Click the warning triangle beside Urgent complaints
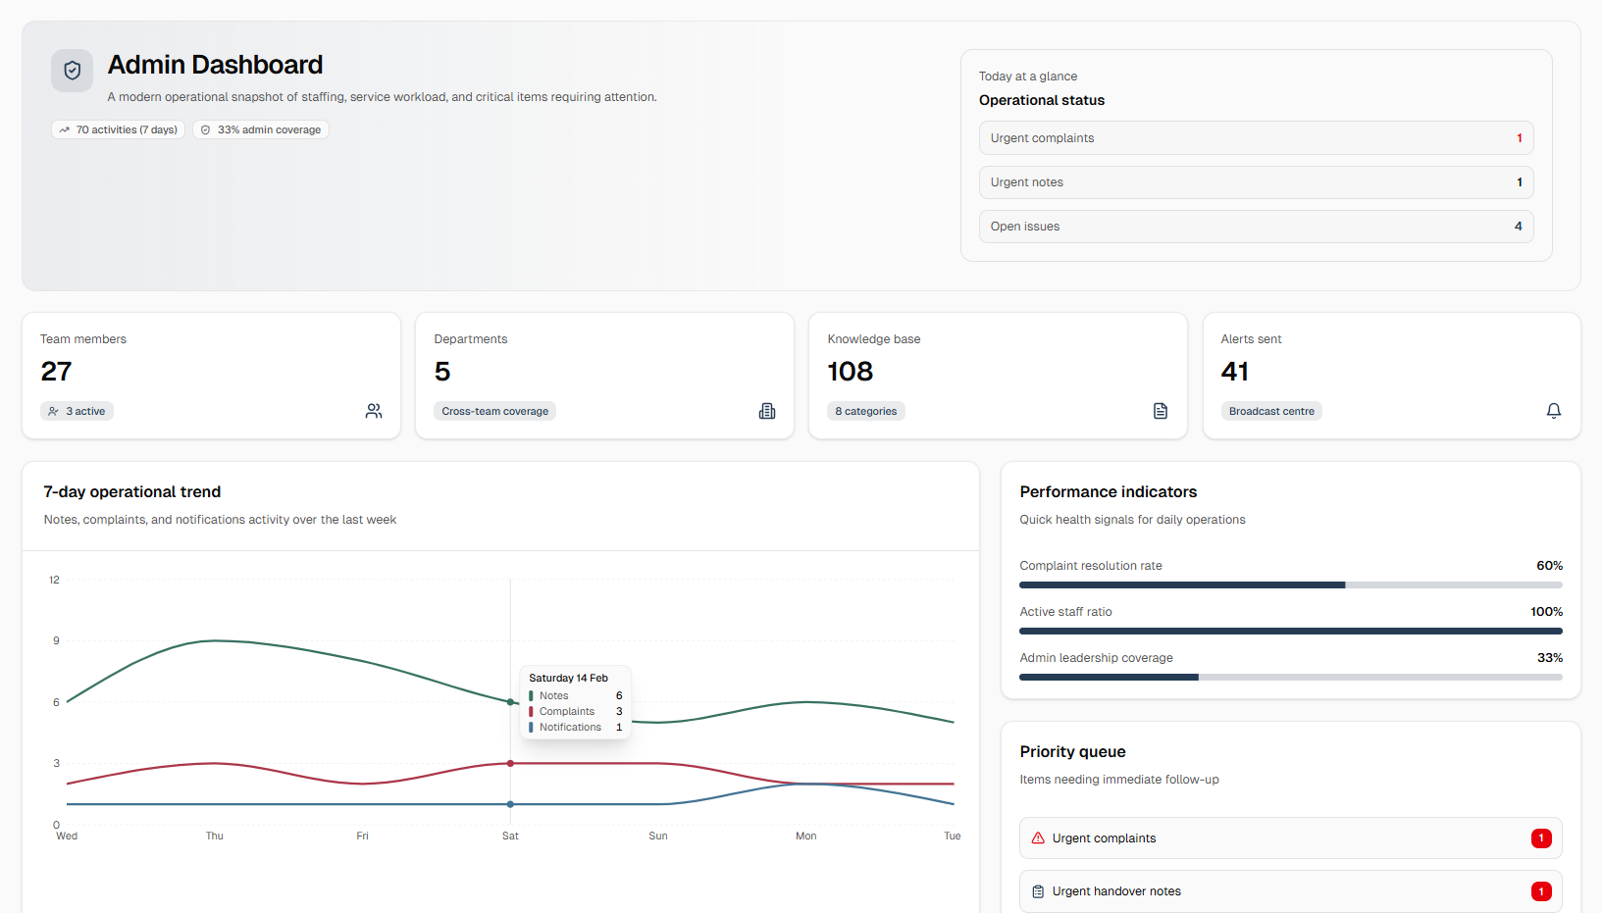This screenshot has width=1602, height=913. [1038, 837]
